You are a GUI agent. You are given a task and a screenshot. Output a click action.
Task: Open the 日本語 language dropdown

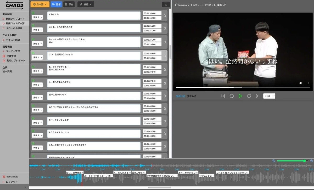40,4
